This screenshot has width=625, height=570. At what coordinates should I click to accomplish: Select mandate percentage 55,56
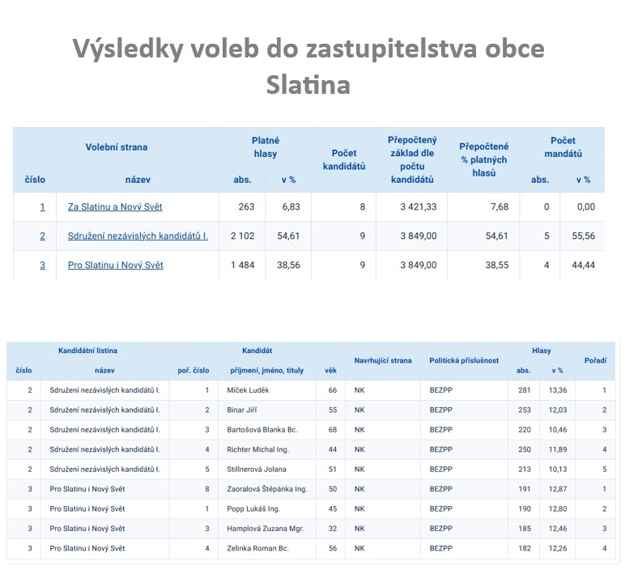(x=584, y=236)
